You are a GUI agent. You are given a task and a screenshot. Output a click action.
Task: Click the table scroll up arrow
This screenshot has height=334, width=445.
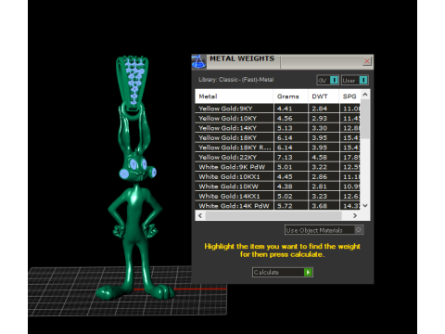coord(365,95)
